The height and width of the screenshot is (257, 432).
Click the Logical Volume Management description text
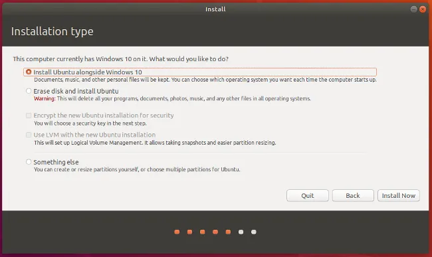pos(155,143)
